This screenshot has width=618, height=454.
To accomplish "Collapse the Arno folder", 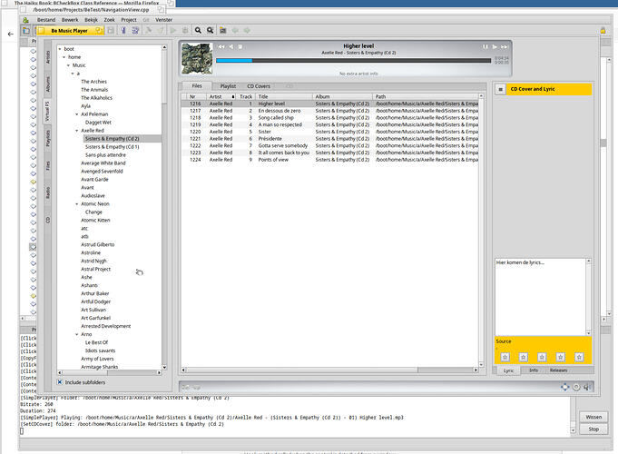I will tap(77, 334).
